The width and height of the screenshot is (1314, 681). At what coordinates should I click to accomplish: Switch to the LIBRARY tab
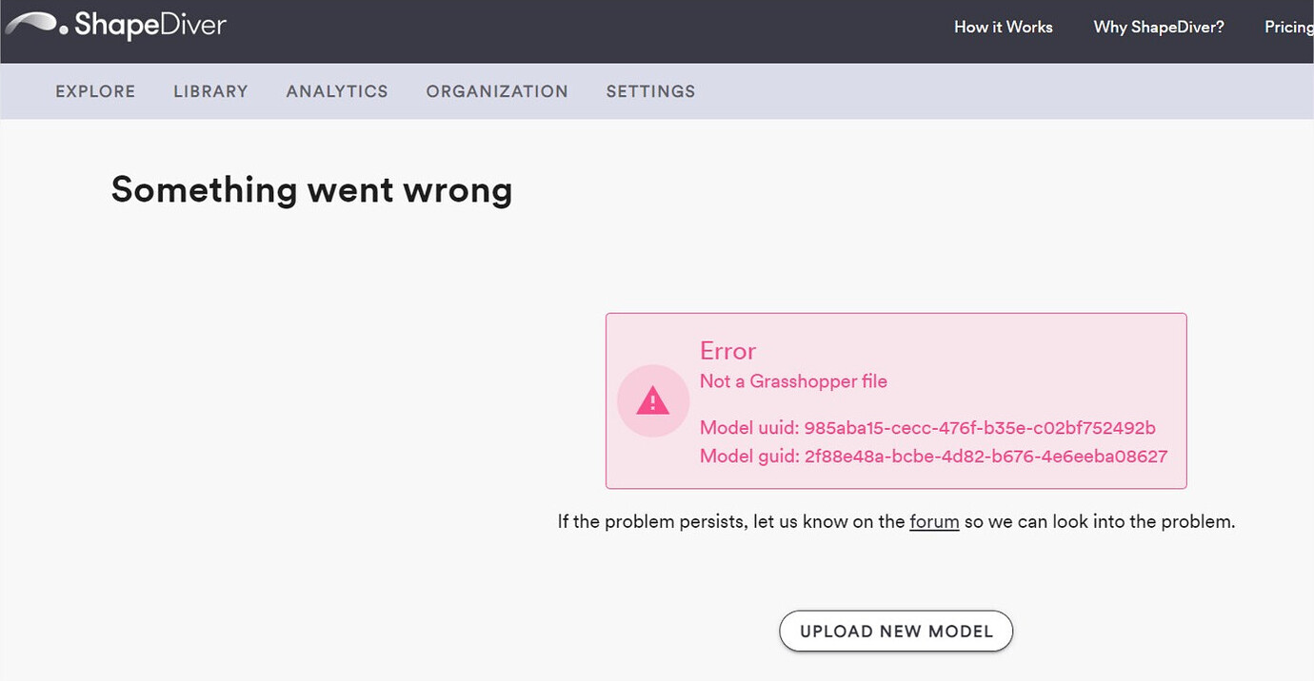210,90
